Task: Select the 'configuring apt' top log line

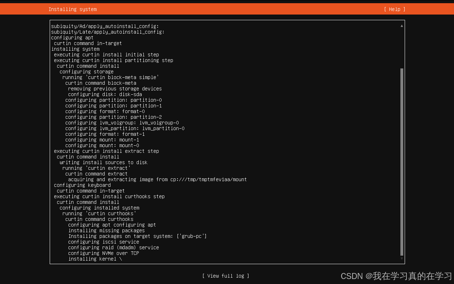Action: [72, 38]
